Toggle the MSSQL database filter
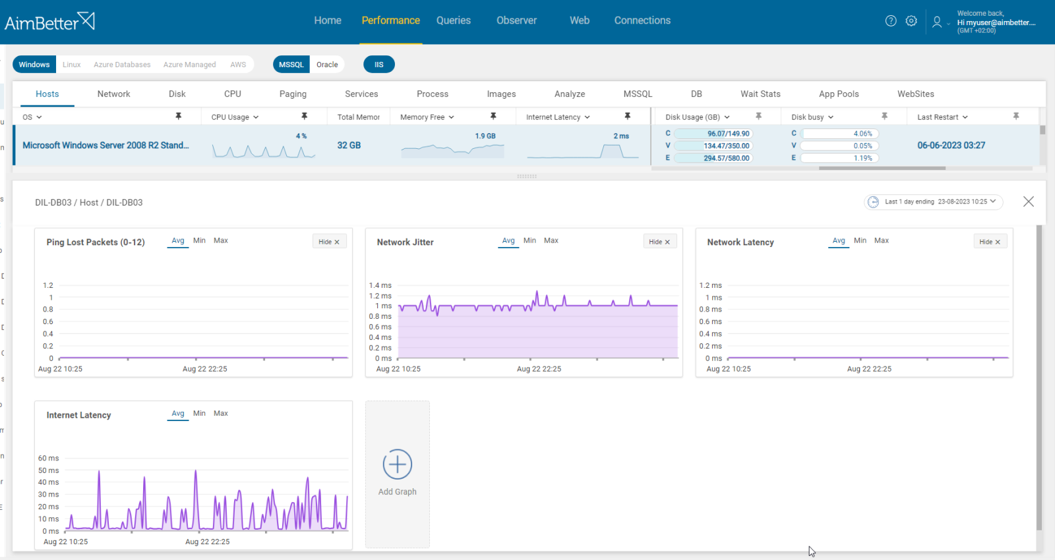 (x=291, y=65)
